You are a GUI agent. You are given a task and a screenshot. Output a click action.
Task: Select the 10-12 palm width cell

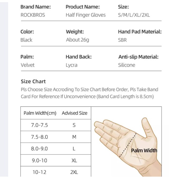coord(39,172)
